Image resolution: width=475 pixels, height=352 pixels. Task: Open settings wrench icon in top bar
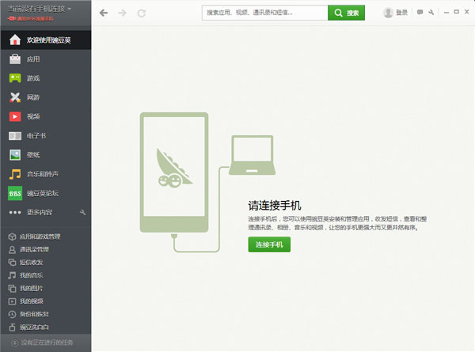click(431, 13)
